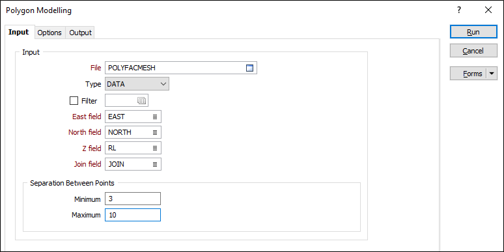504x252 pixels.
Task: Switch to the Options tab
Action: 49,33
